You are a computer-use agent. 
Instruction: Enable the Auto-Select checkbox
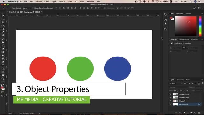click(x=11, y=8)
